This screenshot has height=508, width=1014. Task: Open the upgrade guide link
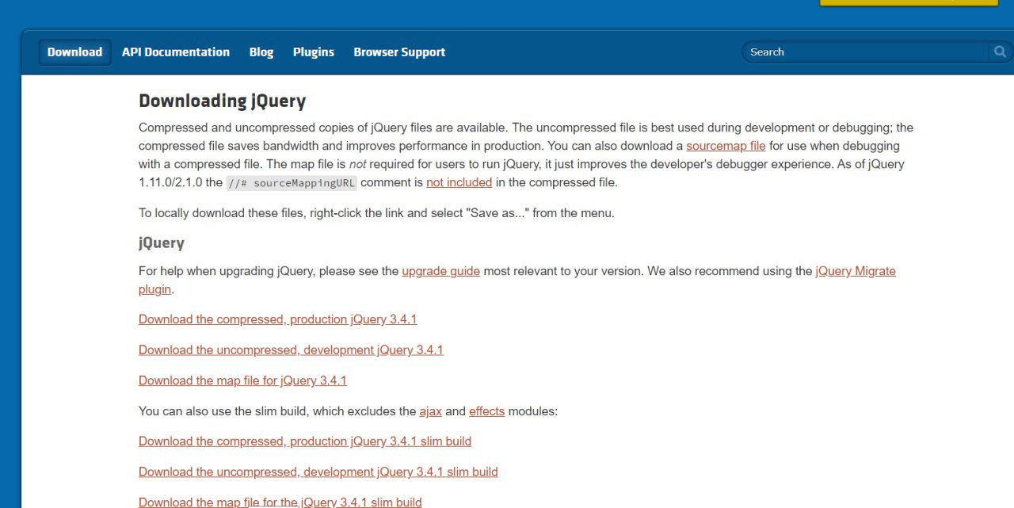[x=440, y=271]
